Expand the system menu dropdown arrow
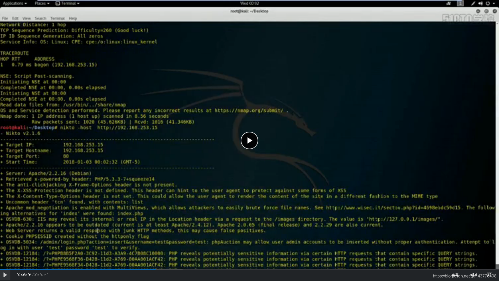This screenshot has width=499, height=281. pyautogui.click(x=494, y=3)
